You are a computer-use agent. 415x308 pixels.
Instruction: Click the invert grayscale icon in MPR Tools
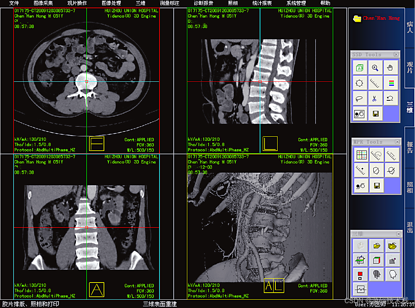pyautogui.click(x=361, y=186)
